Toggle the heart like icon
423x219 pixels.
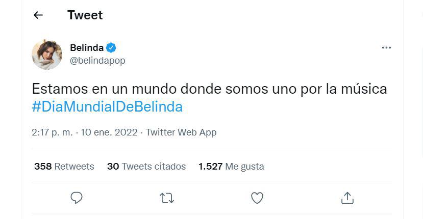[x=257, y=198]
